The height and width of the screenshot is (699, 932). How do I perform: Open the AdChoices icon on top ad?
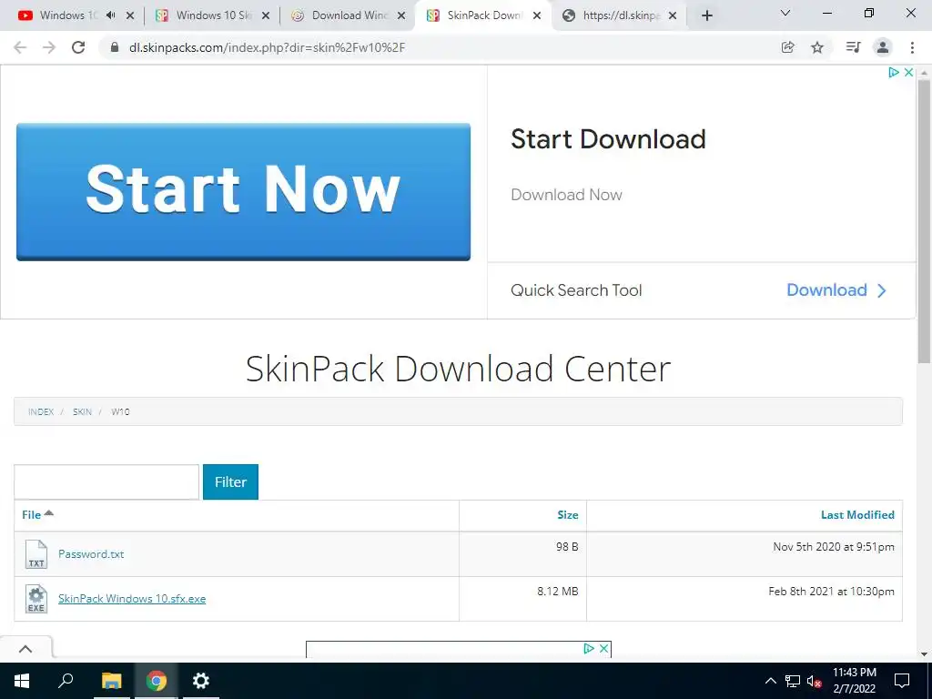(x=894, y=73)
